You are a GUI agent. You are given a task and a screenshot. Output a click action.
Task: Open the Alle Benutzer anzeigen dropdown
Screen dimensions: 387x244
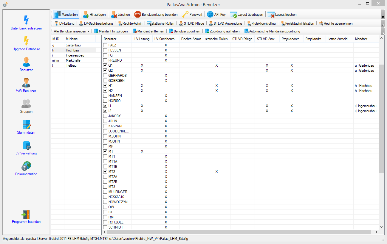coord(72,31)
